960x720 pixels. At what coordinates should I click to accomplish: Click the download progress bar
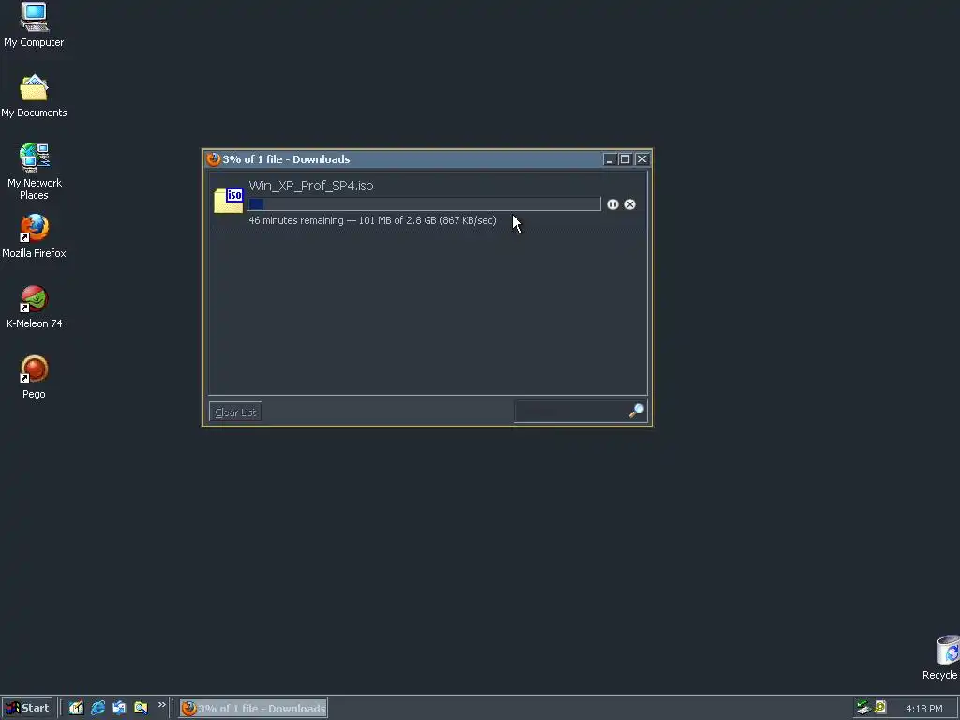point(425,203)
